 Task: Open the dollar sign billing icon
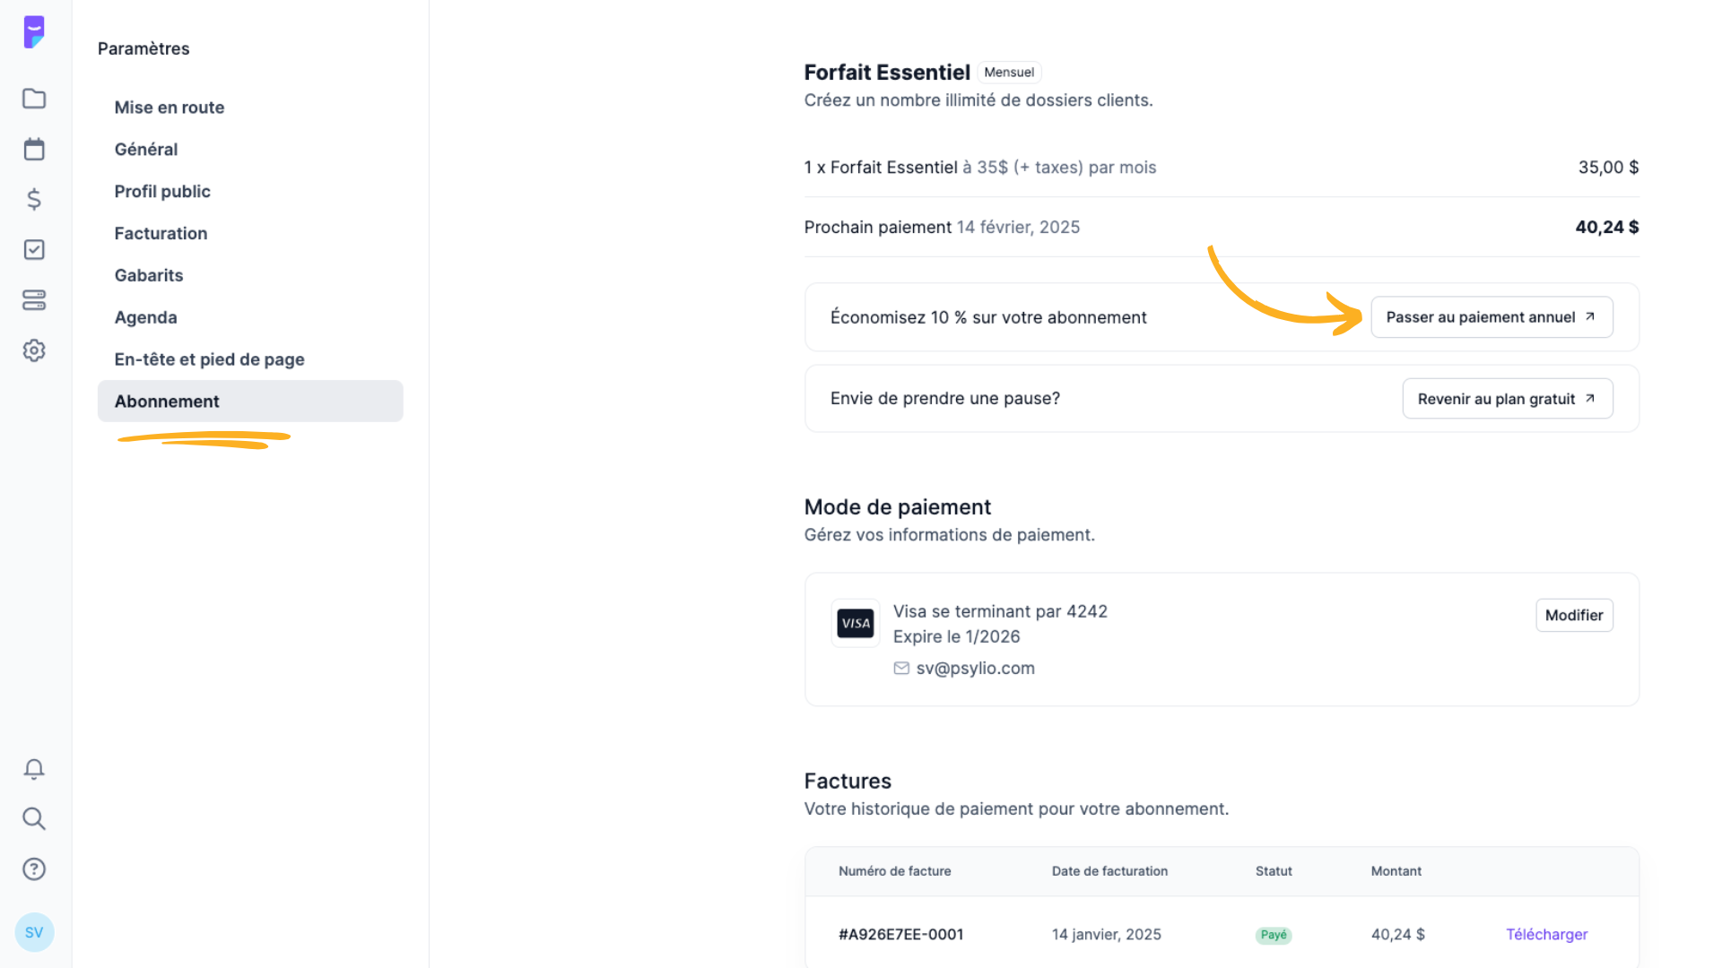34,199
